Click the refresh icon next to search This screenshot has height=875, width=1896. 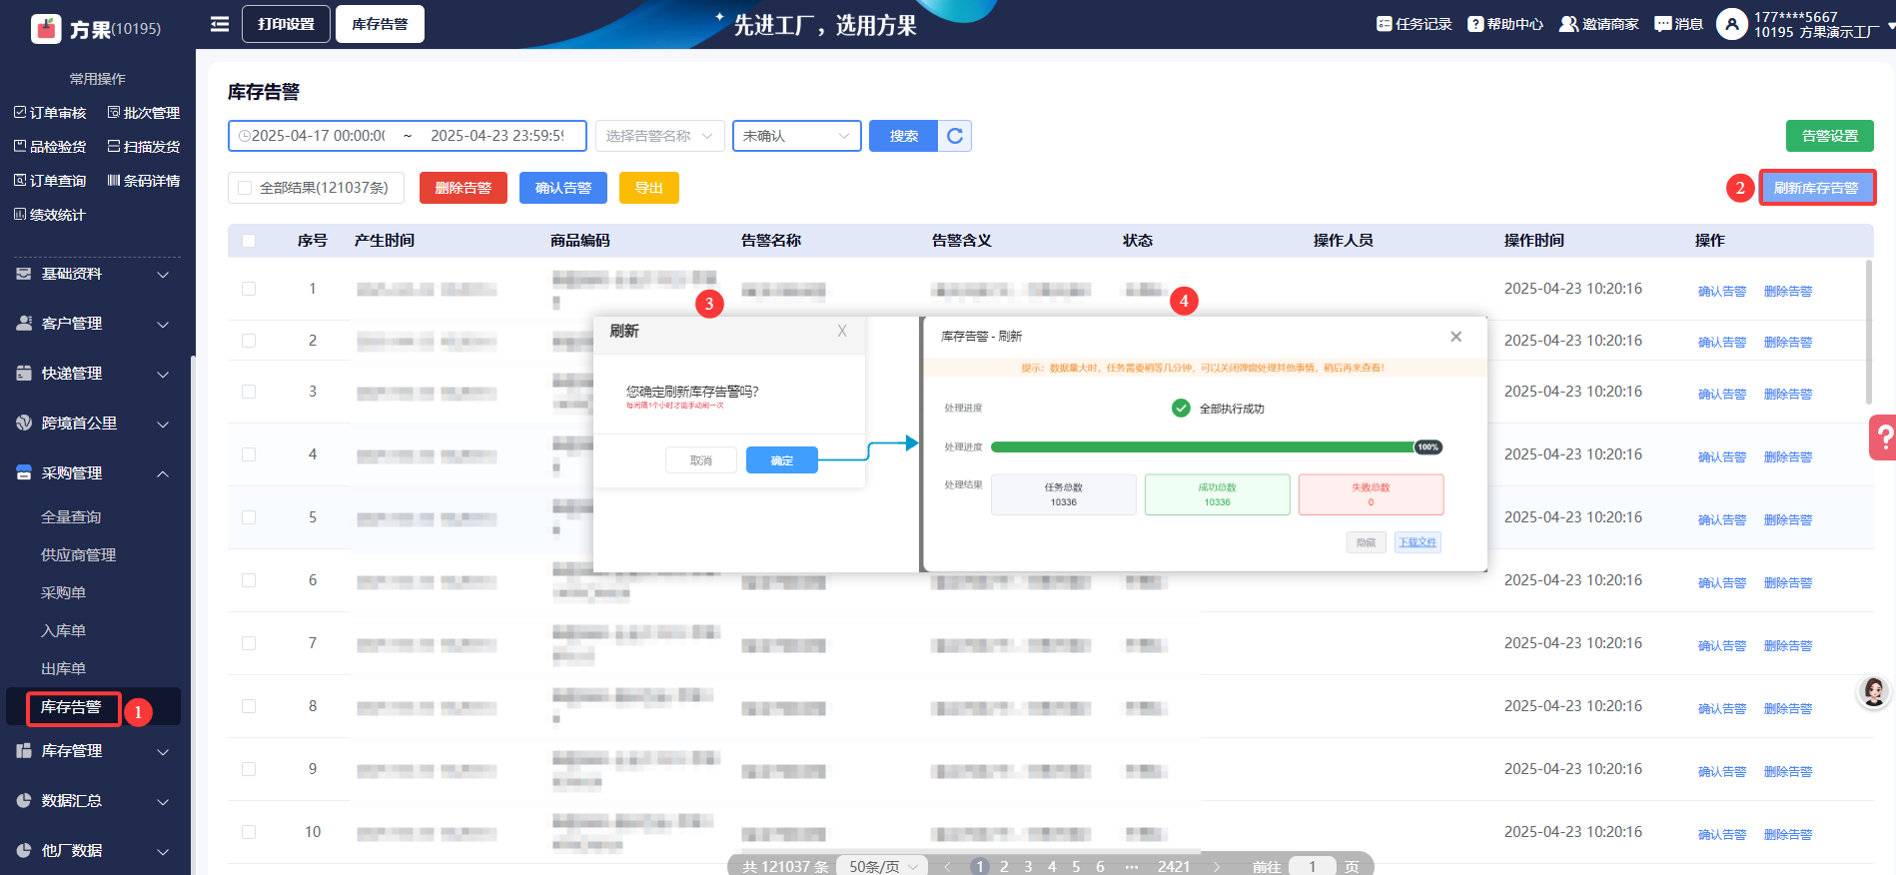(x=955, y=136)
